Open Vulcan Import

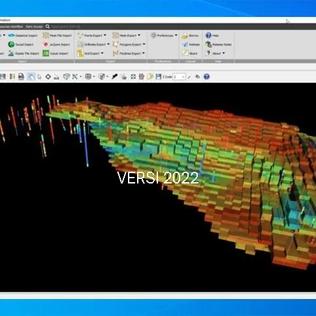pos(55,54)
